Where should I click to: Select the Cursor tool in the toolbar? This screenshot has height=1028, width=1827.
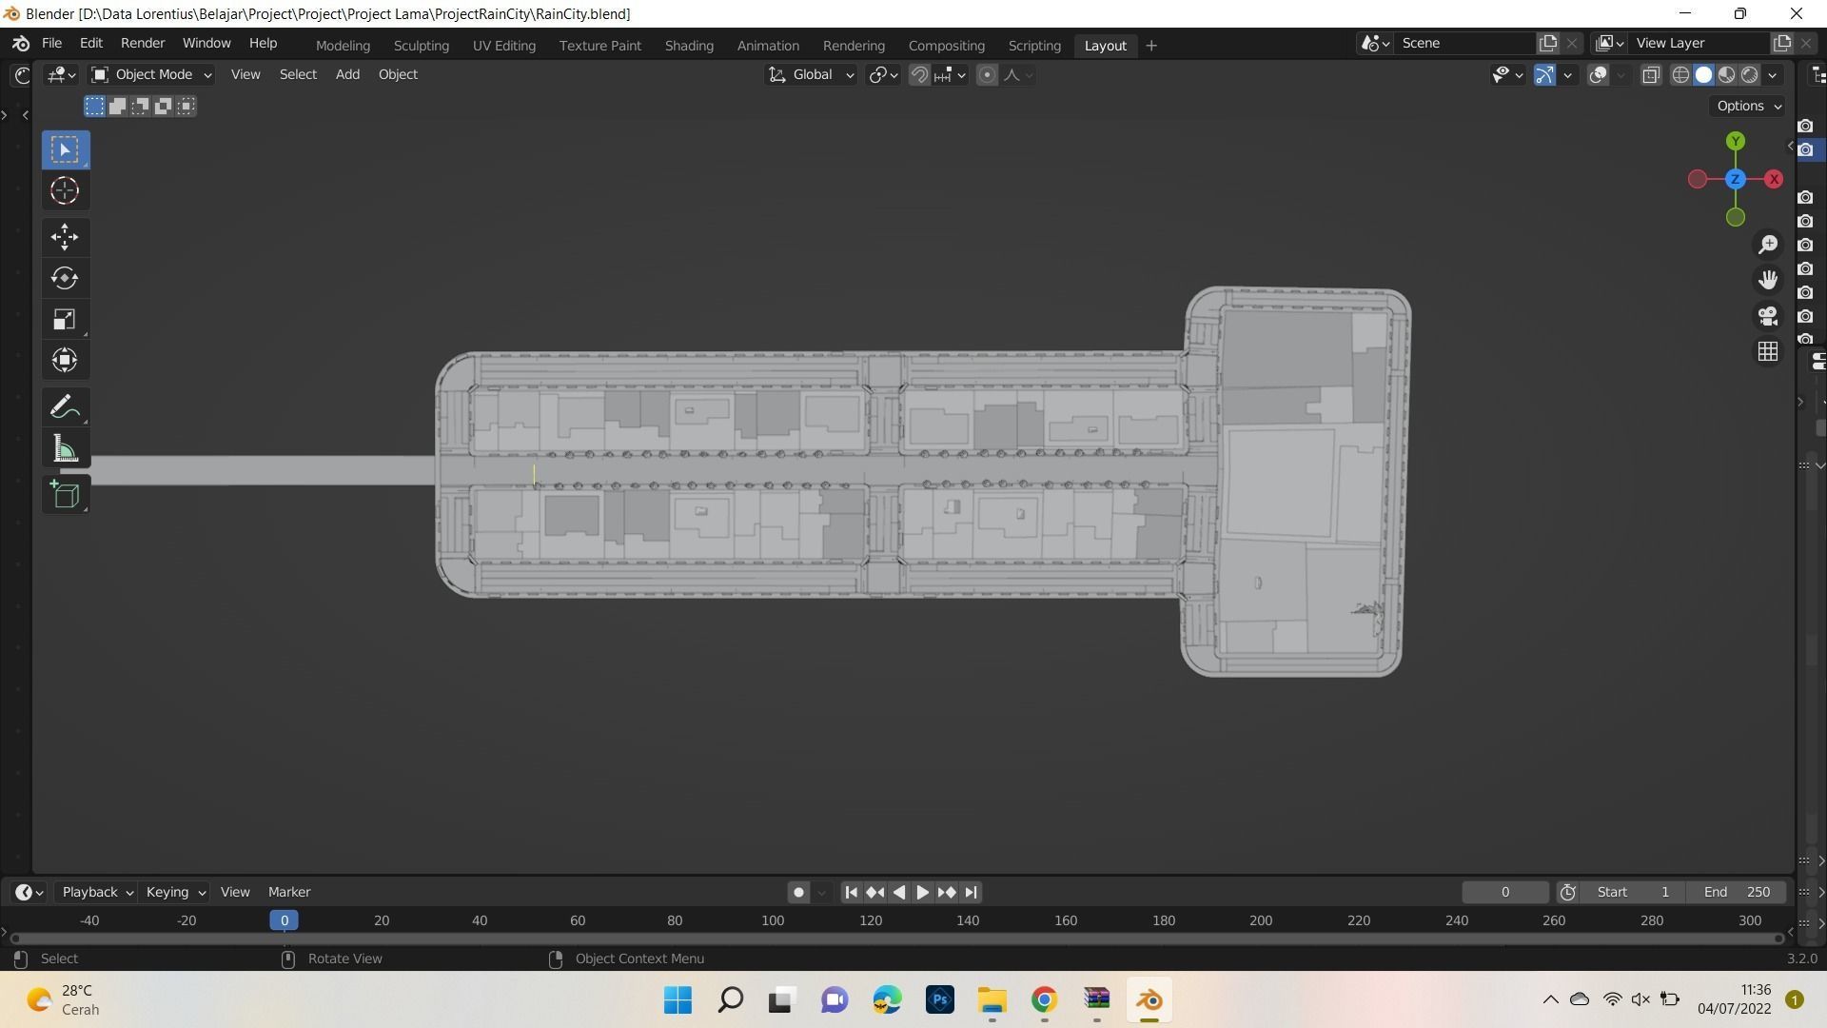(65, 191)
